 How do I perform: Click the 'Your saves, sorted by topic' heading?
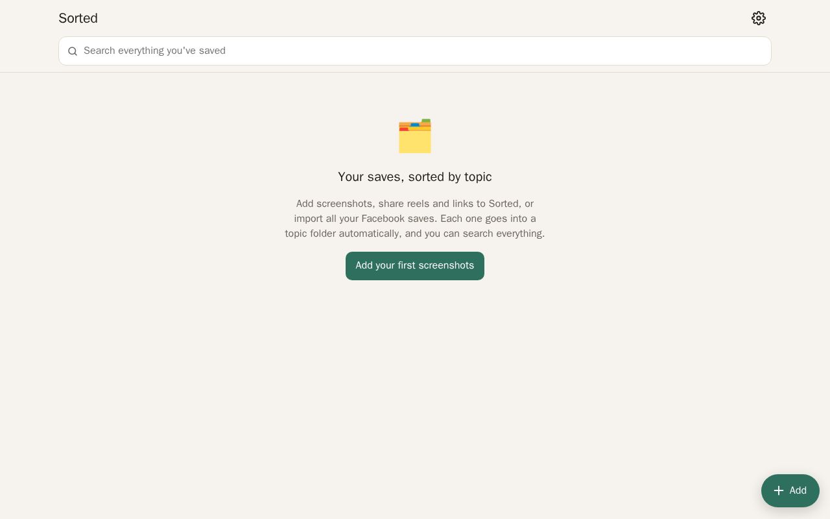click(x=415, y=177)
